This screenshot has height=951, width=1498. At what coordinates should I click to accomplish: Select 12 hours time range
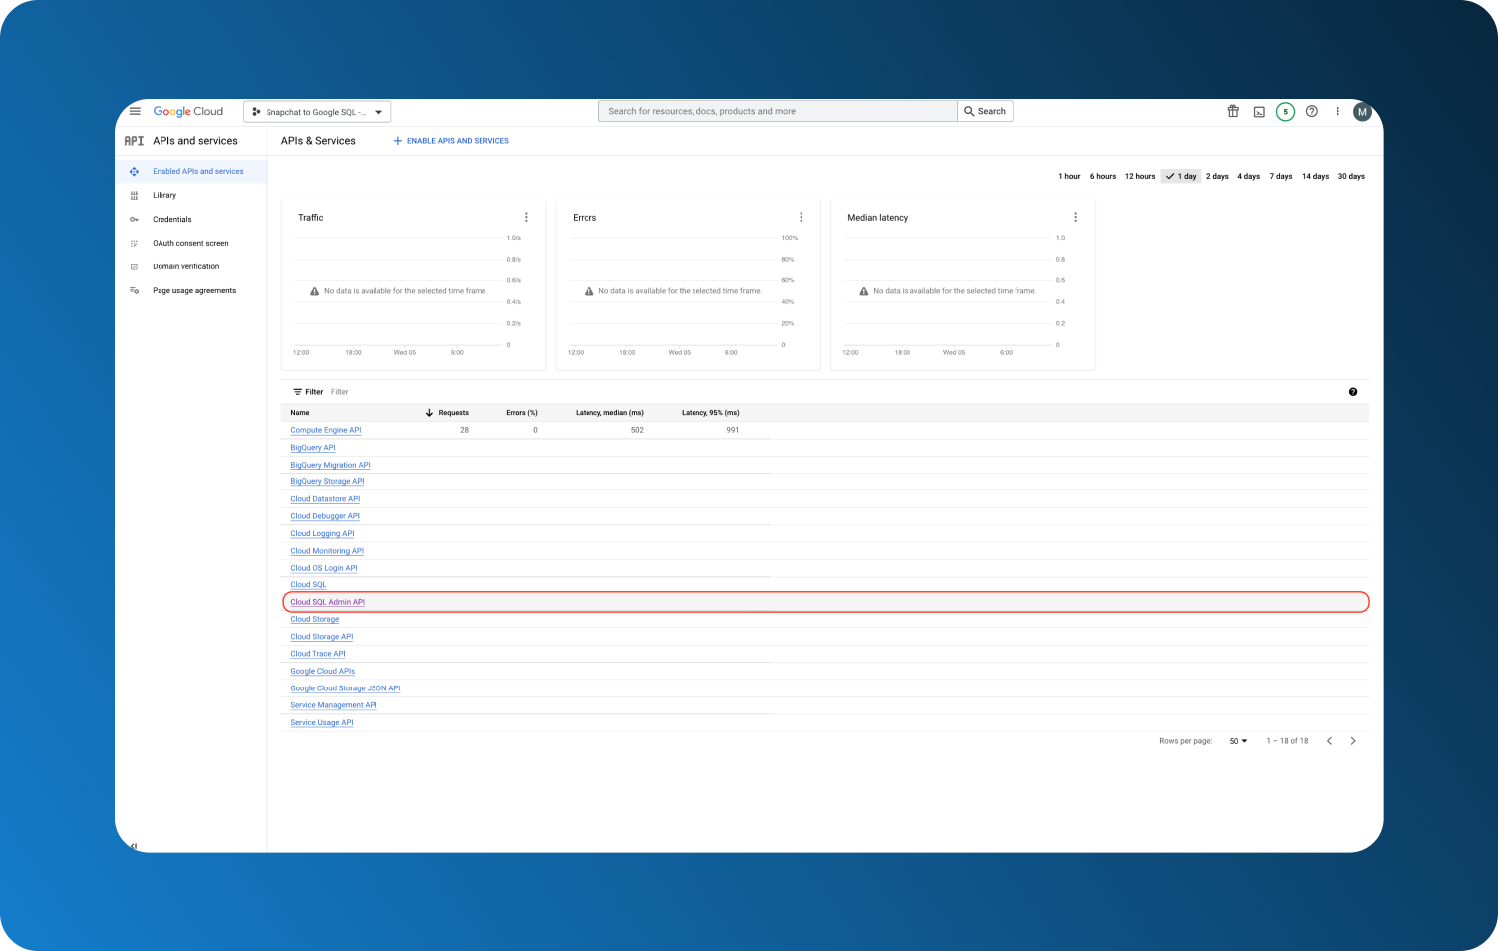coord(1140,176)
